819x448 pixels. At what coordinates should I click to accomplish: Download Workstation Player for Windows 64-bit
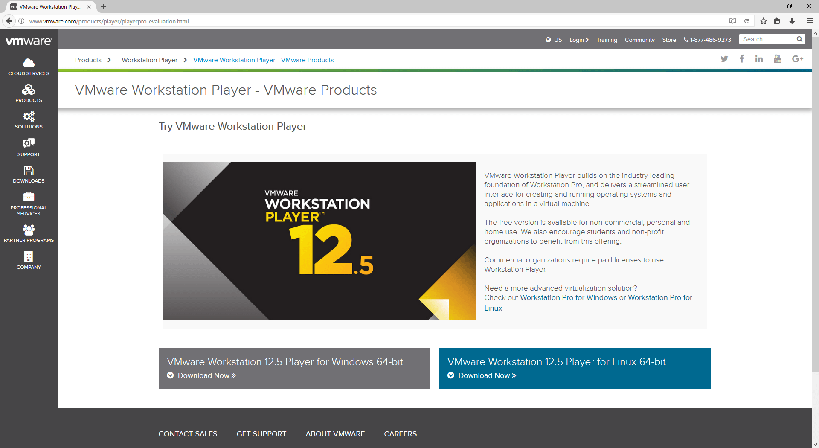(x=206, y=375)
